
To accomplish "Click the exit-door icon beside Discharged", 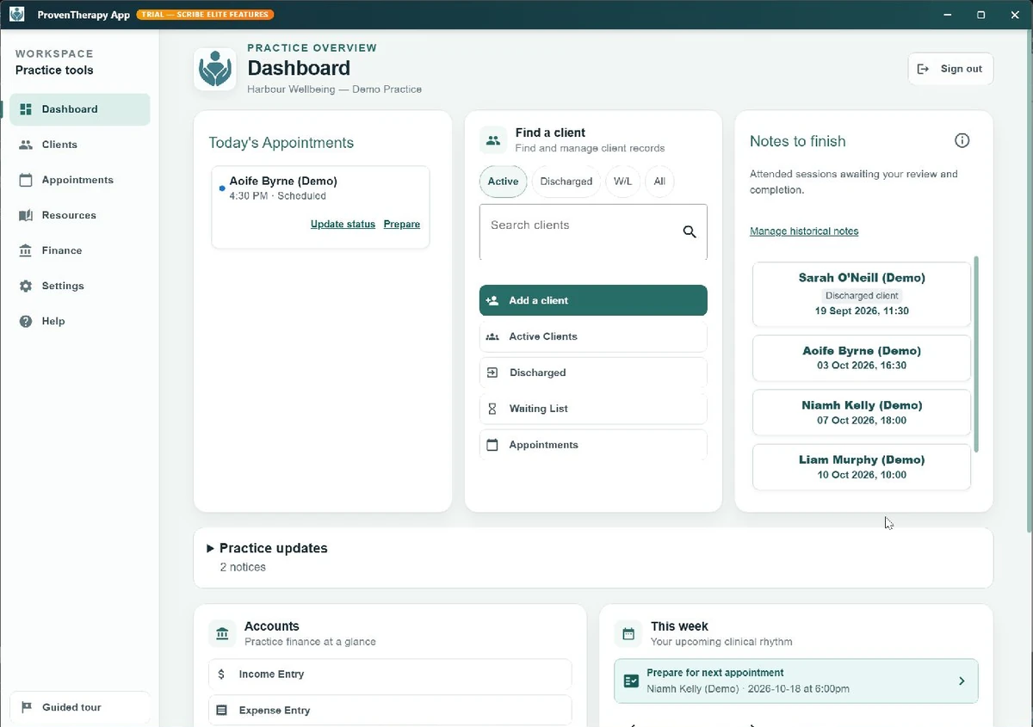I will click(x=492, y=373).
